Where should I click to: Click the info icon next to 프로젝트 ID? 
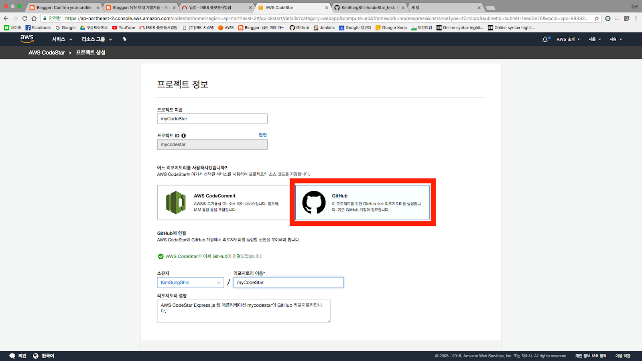(183, 136)
